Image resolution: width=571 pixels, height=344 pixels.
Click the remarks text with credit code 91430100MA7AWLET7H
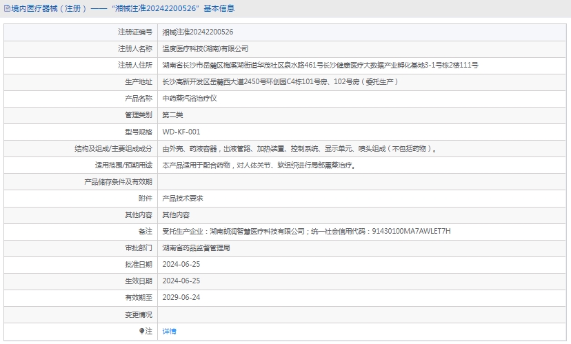[306, 231]
